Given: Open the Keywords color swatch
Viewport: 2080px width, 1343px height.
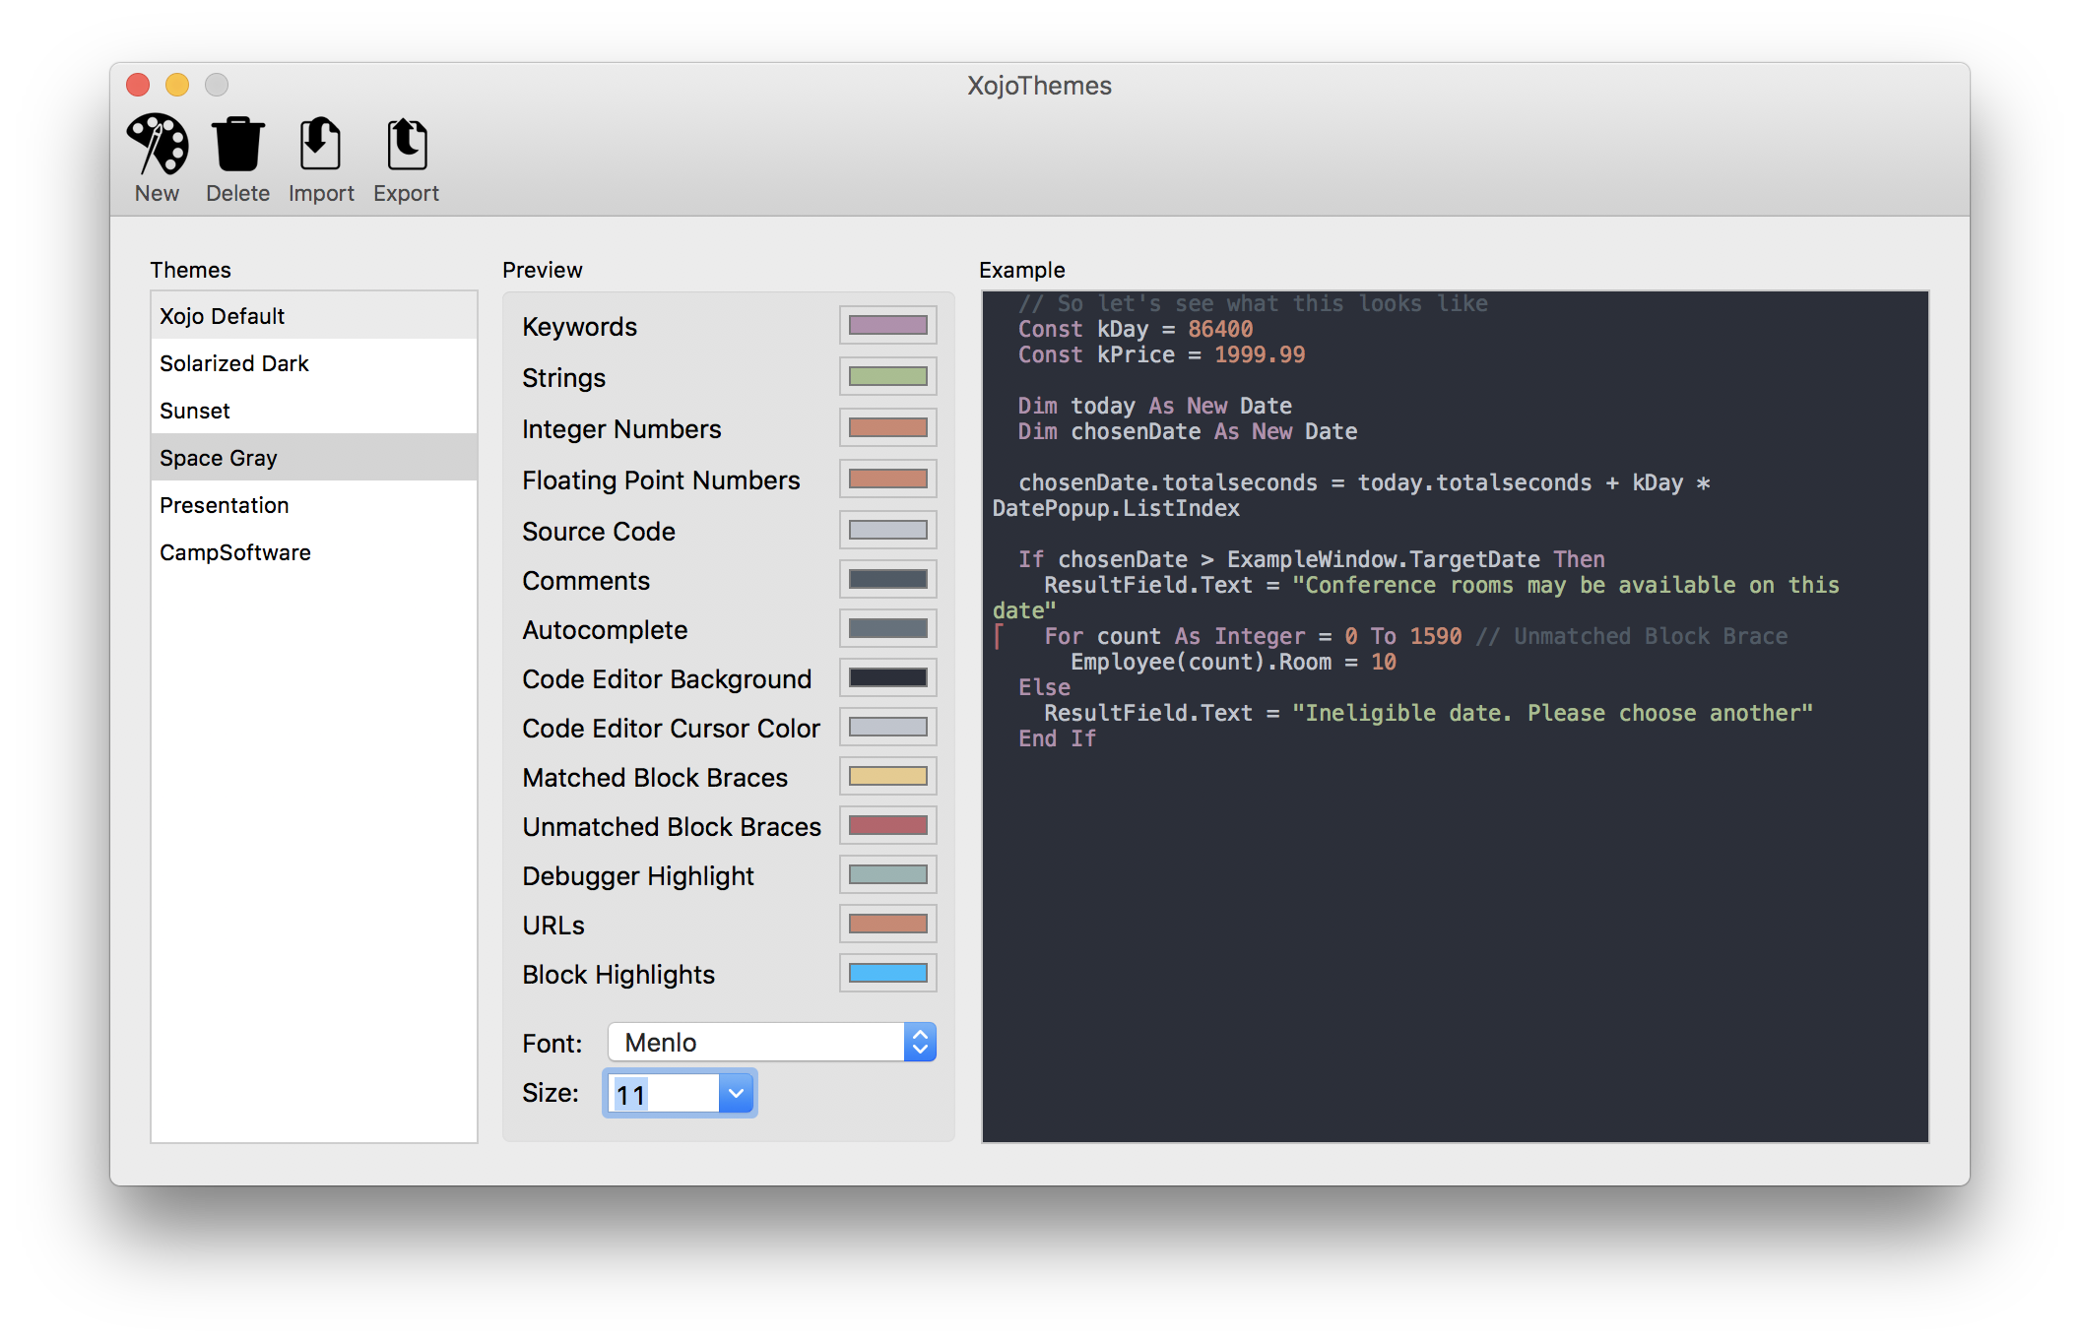Looking at the screenshot, I should point(887,325).
